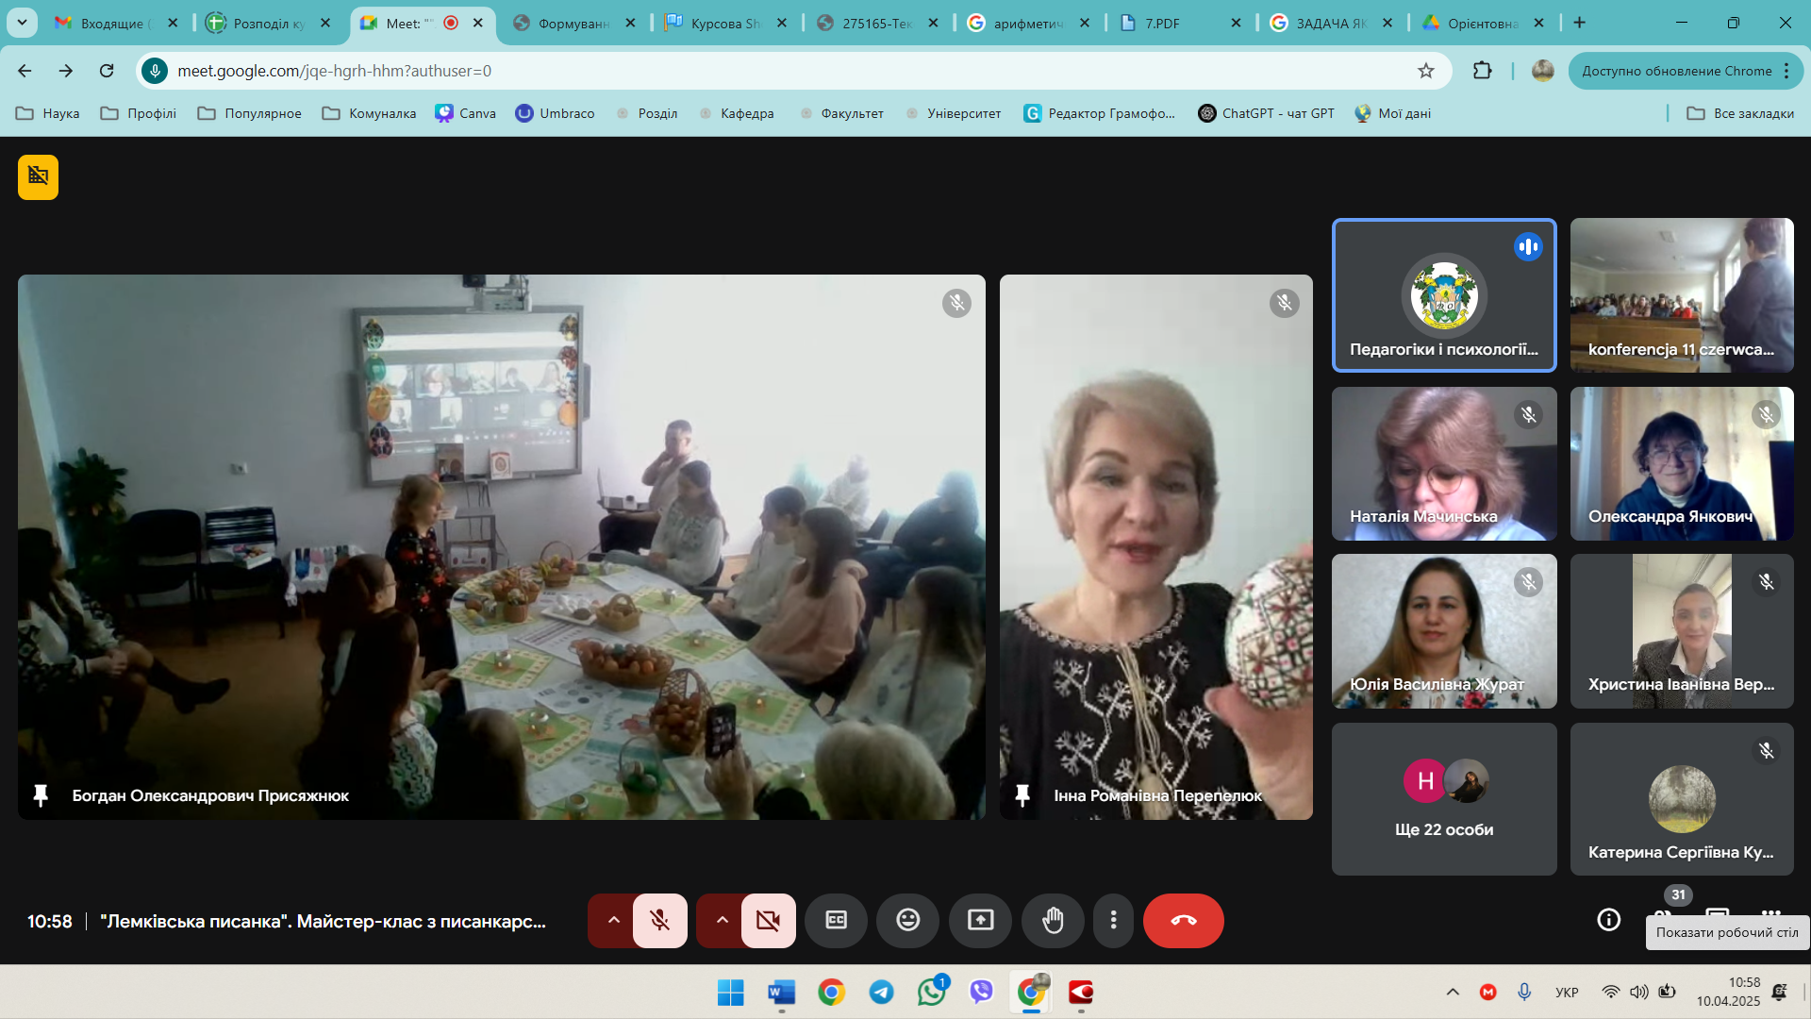The image size is (1811, 1019).
Task: Open the emoji reactions button
Action: coord(908,920)
